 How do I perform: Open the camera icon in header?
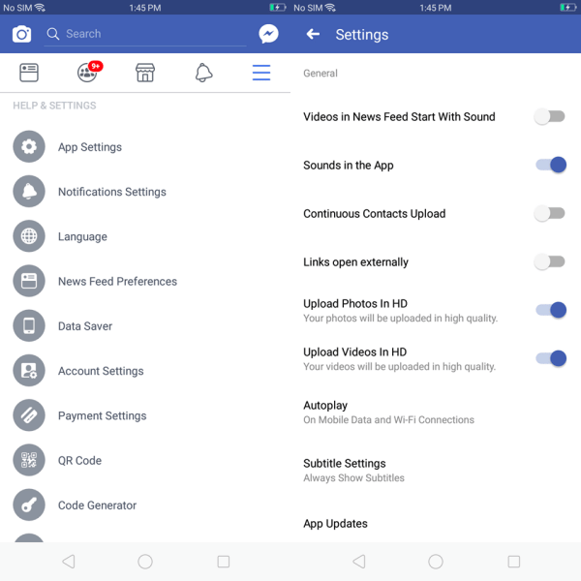click(x=21, y=35)
